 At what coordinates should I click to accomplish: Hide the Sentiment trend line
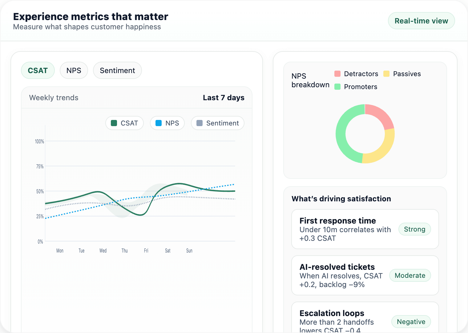[x=217, y=123]
